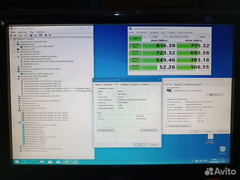Switch to CrystalDiskMark taskbar icon
Viewport: 240px width, 180px height.
tap(67, 162)
